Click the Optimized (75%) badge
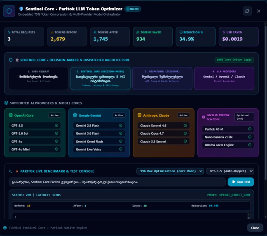 (x=244, y=117)
